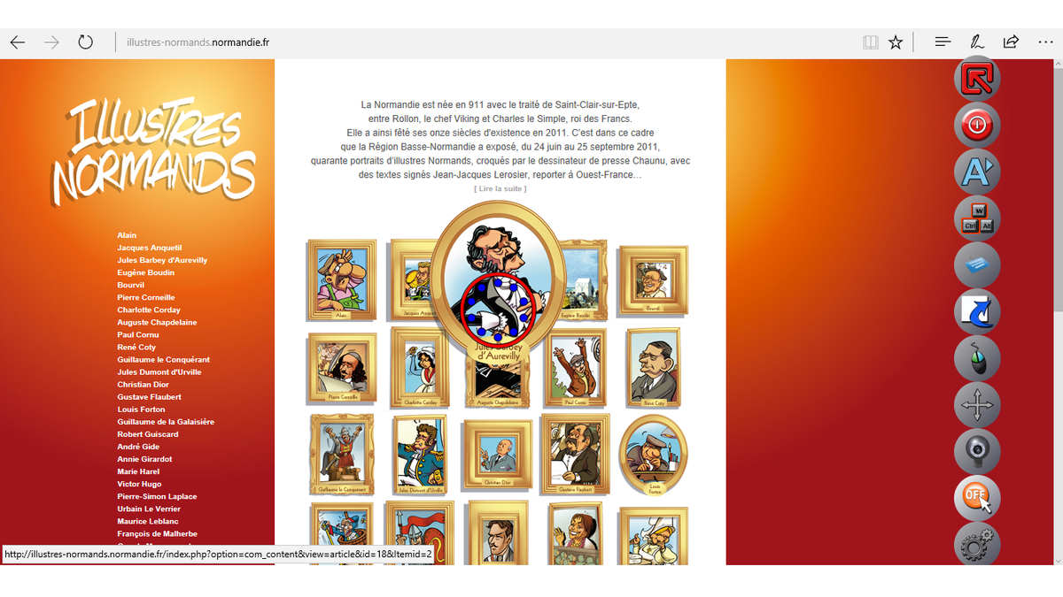
Task: Click the browser share icon
Action: pyautogui.click(x=1011, y=42)
